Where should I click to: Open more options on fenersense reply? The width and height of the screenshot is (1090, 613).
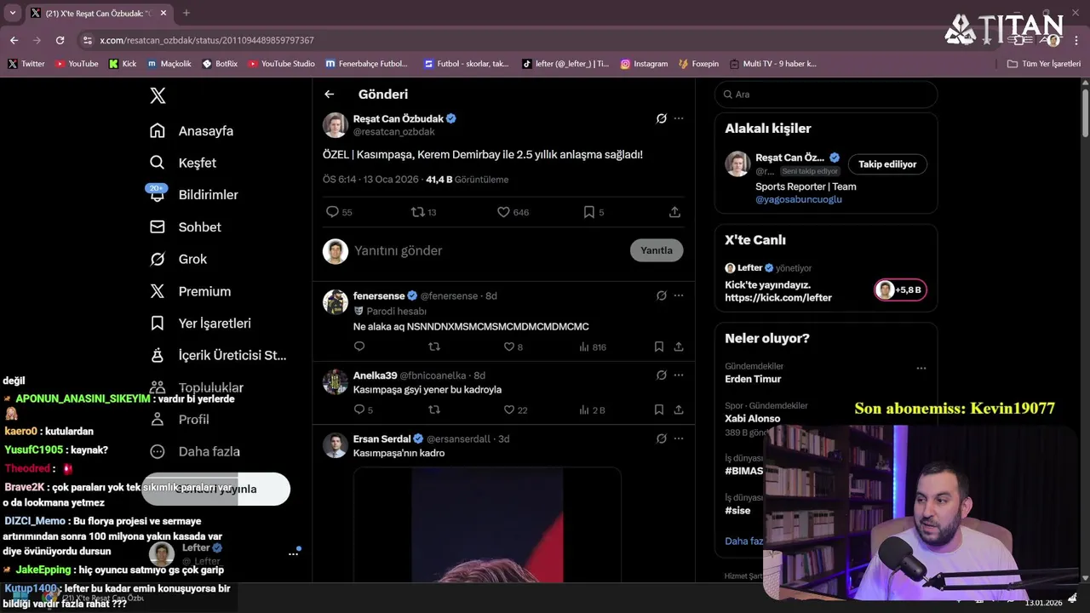[x=679, y=295]
